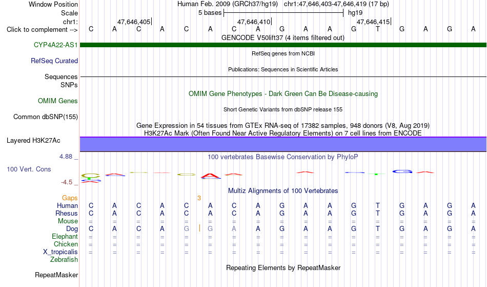The width and height of the screenshot is (487, 287).
Task: Click the OMIM Gene Phenotypes track title
Action: (283, 93)
